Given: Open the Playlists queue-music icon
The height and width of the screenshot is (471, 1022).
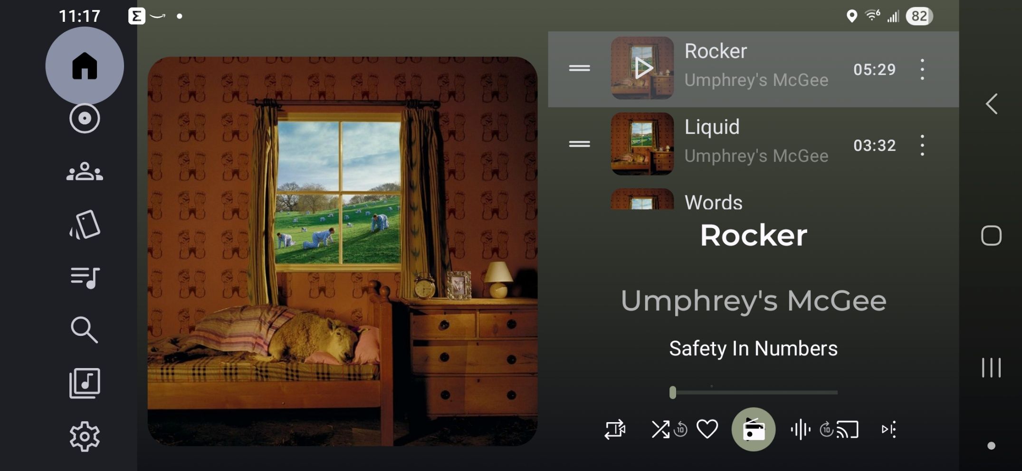Looking at the screenshot, I should 85,277.
